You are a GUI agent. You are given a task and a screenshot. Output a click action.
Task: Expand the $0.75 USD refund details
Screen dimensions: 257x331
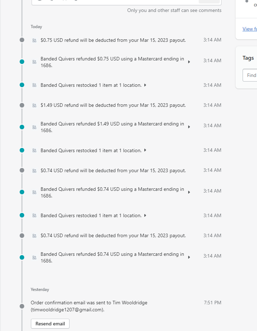click(189, 62)
